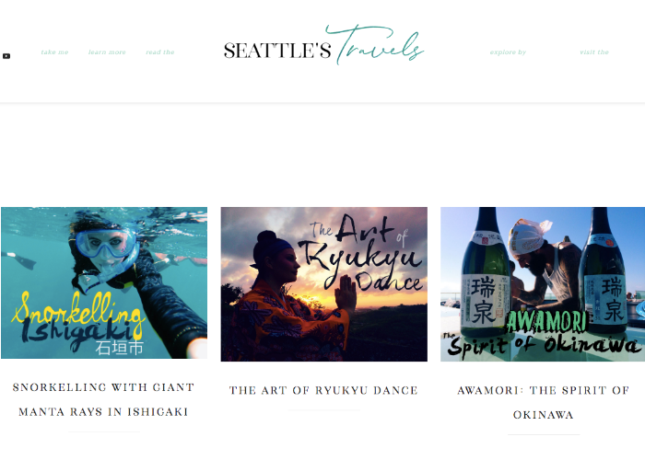The width and height of the screenshot is (645, 460).
Task: Click yellow 'Snorkelling' handwriting on the image
Action: click(78, 311)
